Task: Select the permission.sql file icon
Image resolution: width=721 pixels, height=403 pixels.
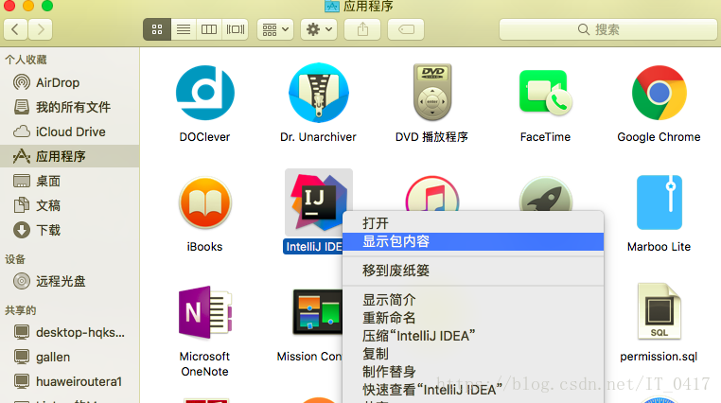Action: coord(659,311)
